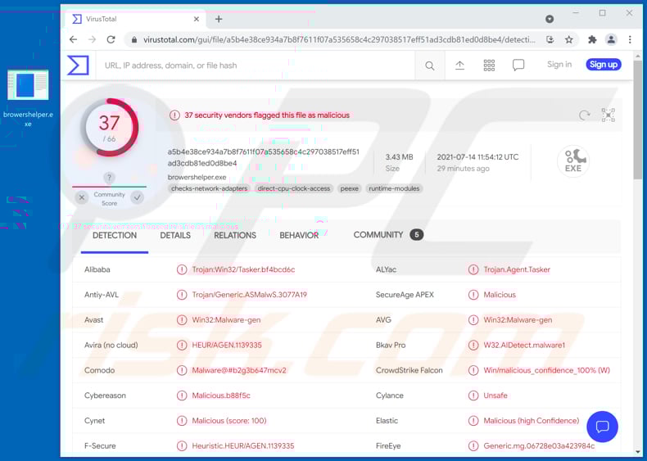
Task: Click the runtime-modules tag
Action: click(394, 188)
